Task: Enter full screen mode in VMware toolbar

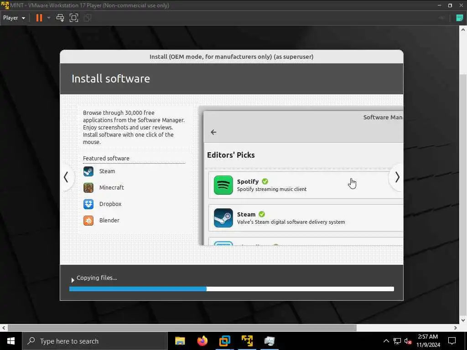Action: 74,18
